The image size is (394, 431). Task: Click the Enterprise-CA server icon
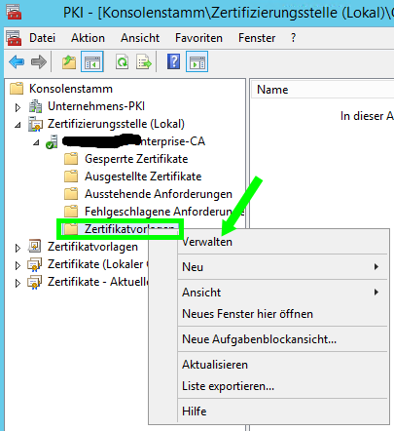tap(52, 141)
